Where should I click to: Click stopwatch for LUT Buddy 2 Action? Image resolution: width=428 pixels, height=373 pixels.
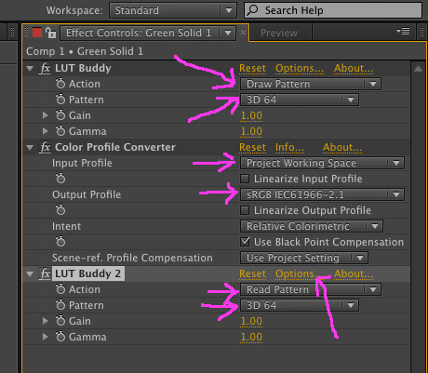coord(60,289)
